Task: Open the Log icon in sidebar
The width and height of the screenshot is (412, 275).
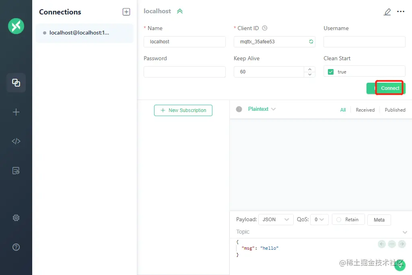Action: [16, 171]
